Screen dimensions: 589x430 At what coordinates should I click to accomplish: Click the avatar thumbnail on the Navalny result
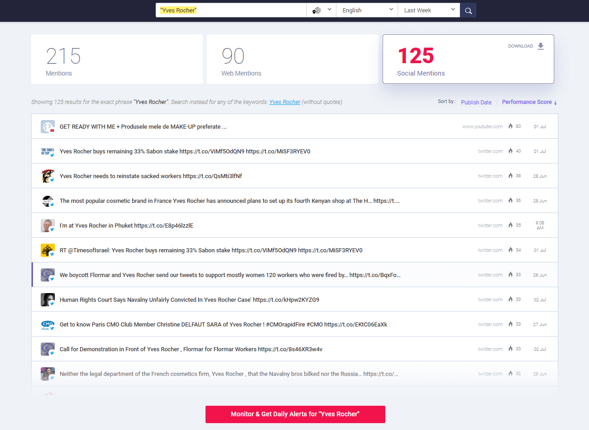(47, 299)
